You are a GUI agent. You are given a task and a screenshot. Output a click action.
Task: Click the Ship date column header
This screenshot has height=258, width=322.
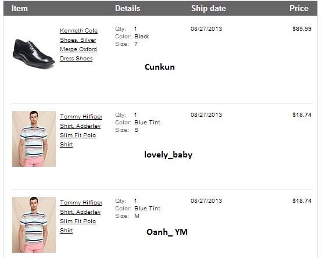(x=209, y=8)
